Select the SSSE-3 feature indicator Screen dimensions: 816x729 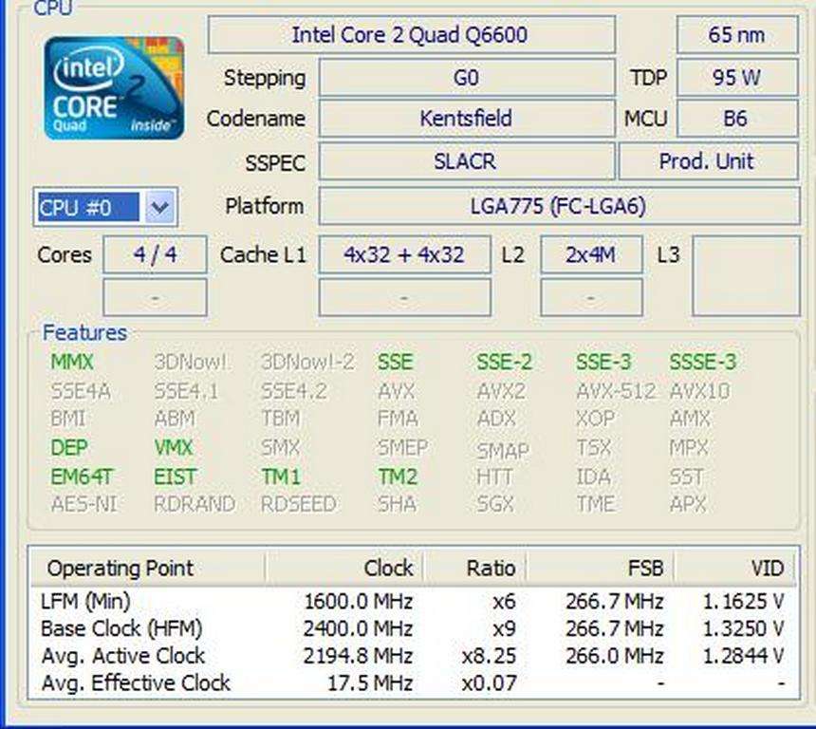pyautogui.click(x=702, y=363)
